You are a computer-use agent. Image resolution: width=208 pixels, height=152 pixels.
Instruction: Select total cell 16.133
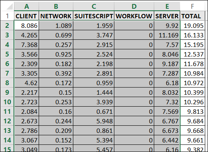pyautogui.click(x=192, y=35)
